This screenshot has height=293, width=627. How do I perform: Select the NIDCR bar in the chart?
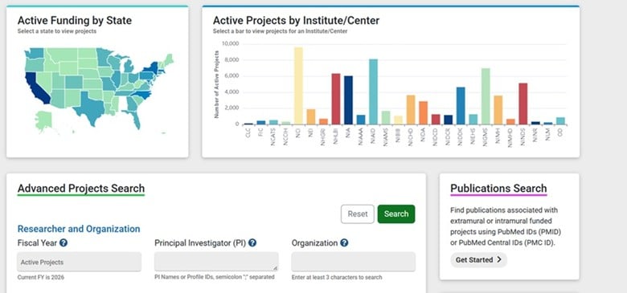(449, 120)
